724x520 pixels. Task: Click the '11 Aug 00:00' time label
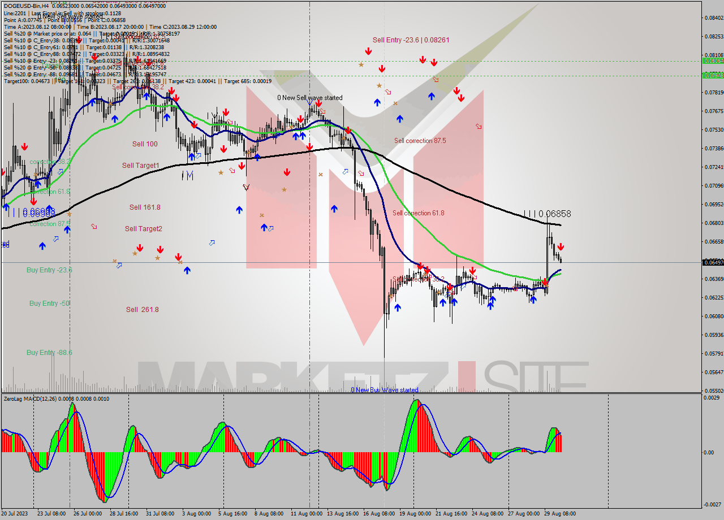click(306, 514)
